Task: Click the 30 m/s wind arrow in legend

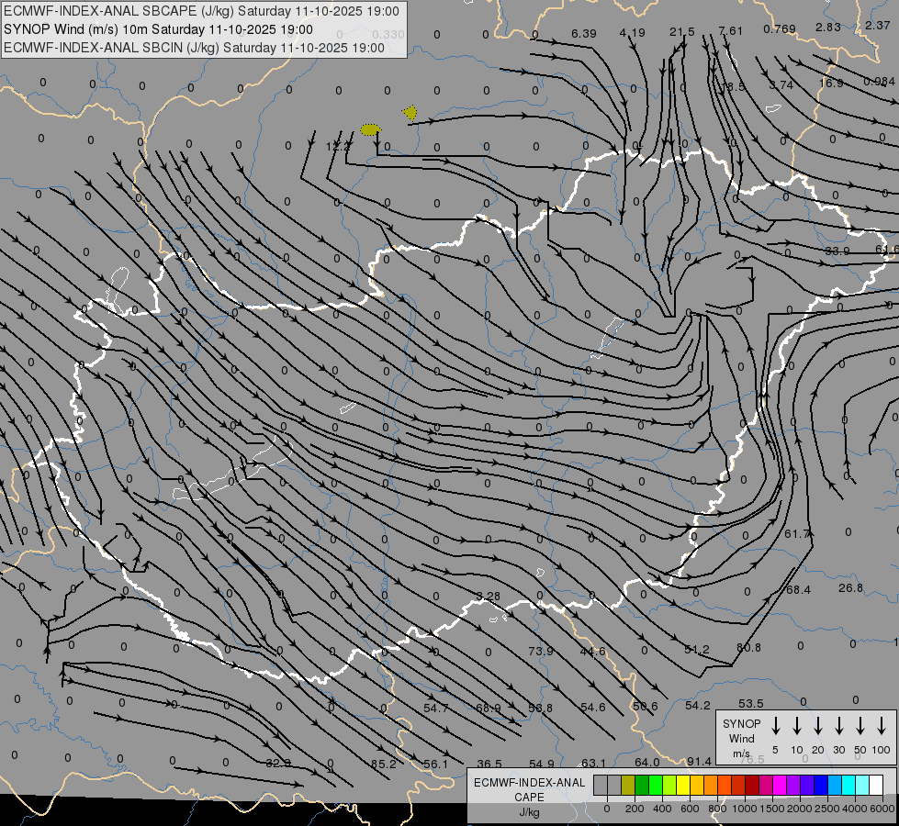Action: point(838,725)
